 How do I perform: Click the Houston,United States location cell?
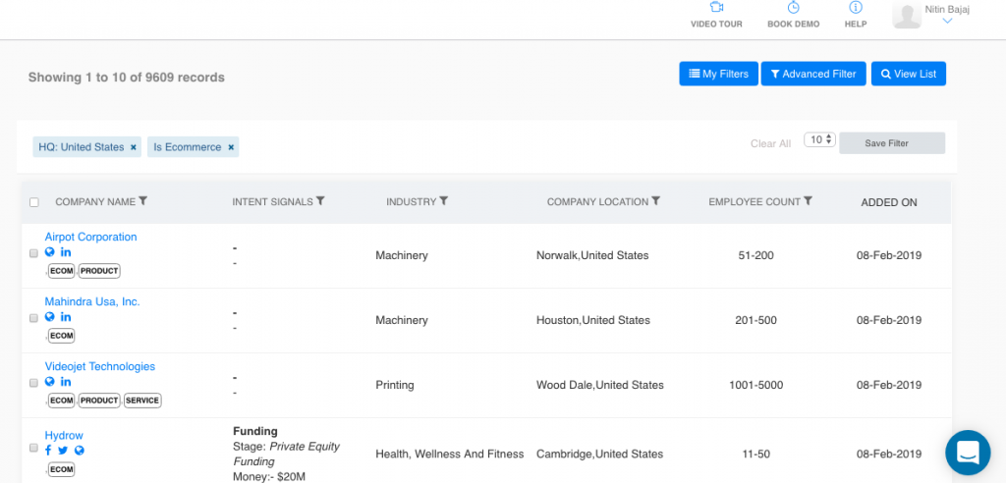[592, 320]
